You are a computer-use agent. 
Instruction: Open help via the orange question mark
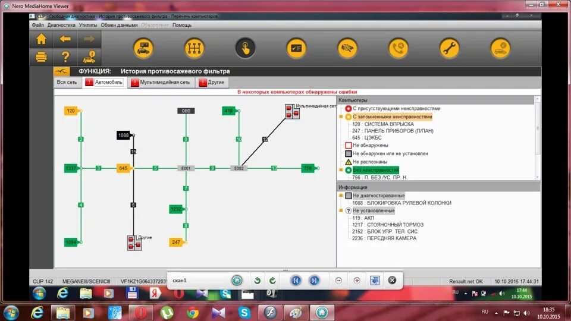[65, 57]
